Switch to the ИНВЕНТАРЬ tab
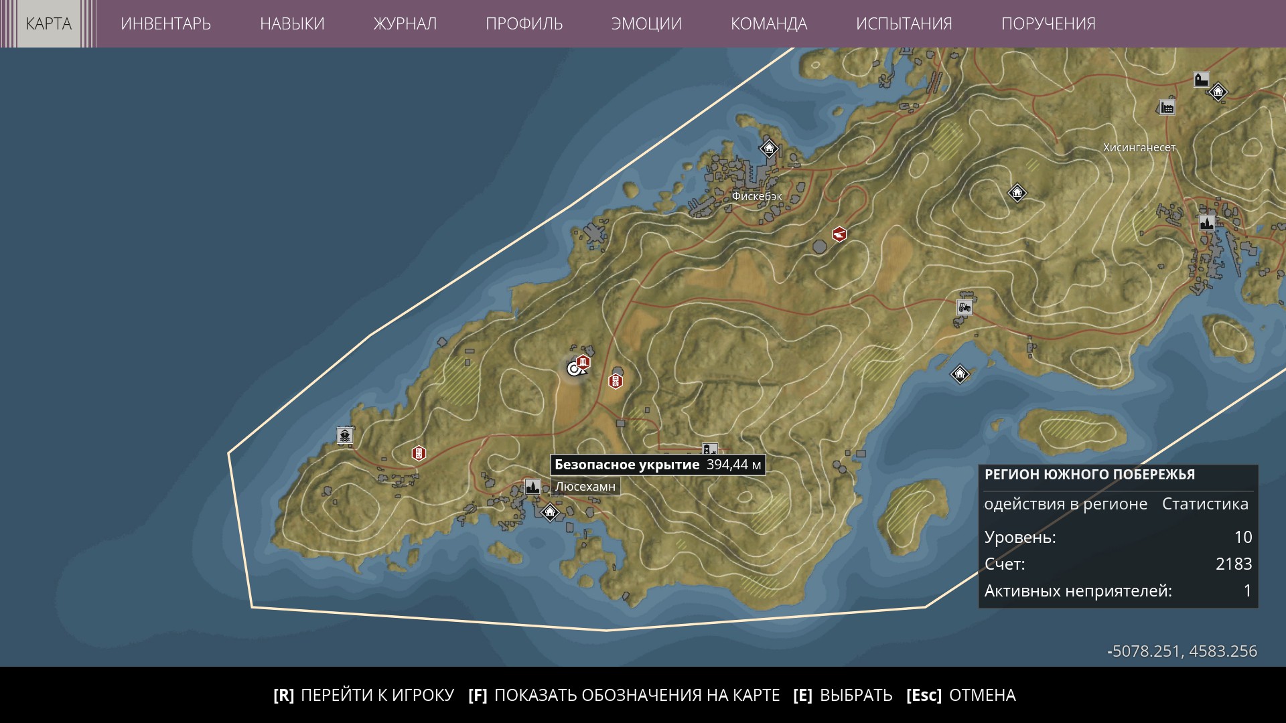The image size is (1286, 723). (165, 23)
